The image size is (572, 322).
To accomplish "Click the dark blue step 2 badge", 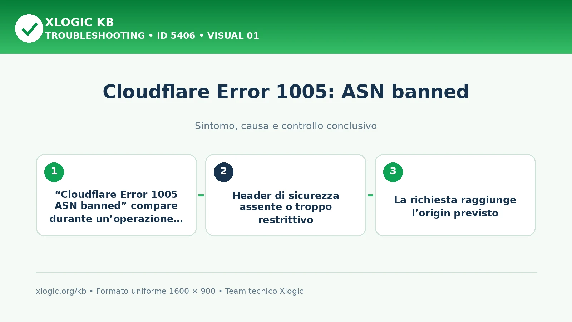I will (x=223, y=172).
